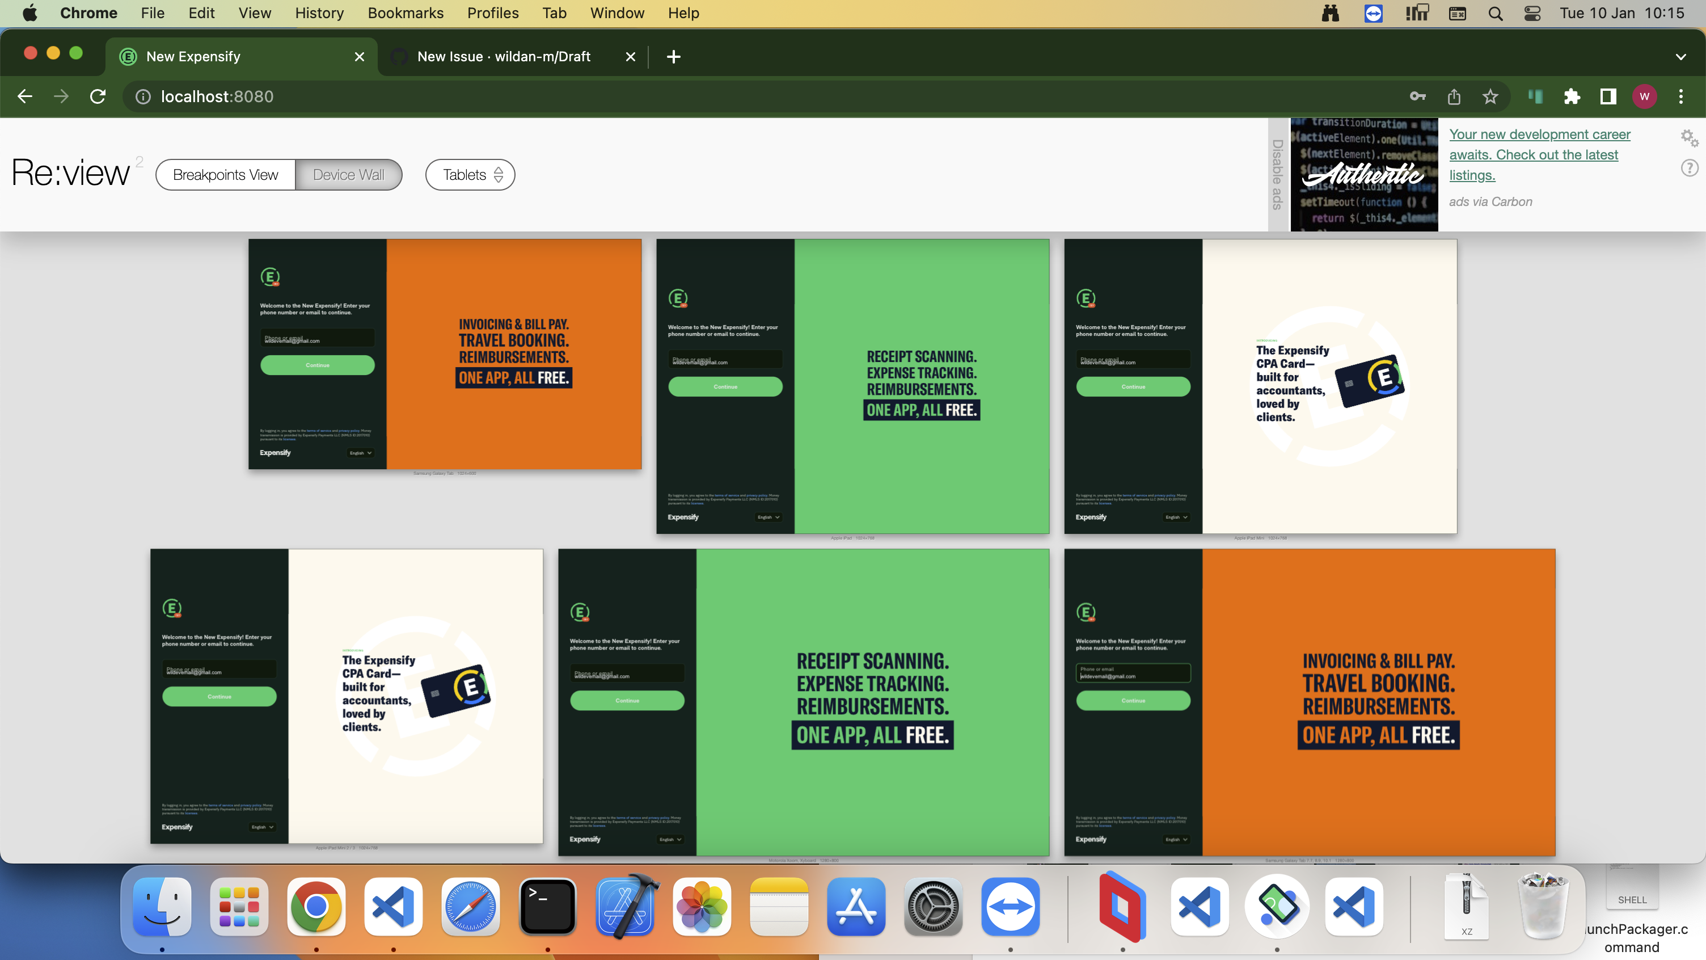Screen dimensions: 1706x960
Task: Click email field in bottom-right orange preview
Action: (1133, 673)
